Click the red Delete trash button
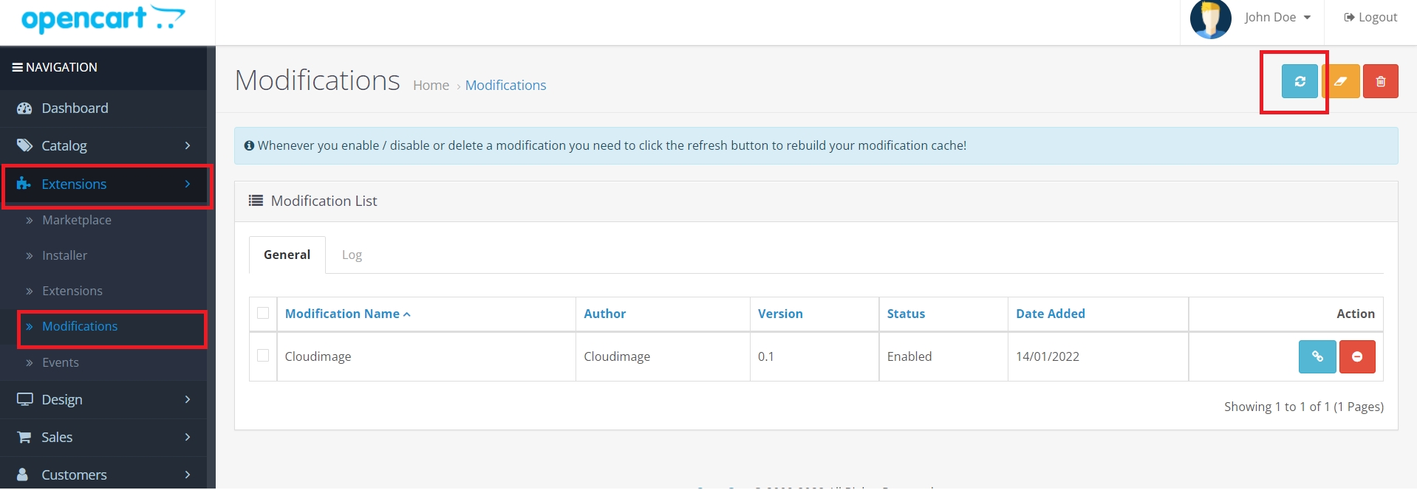Viewport: 1417px width, 490px height. 1380,82
